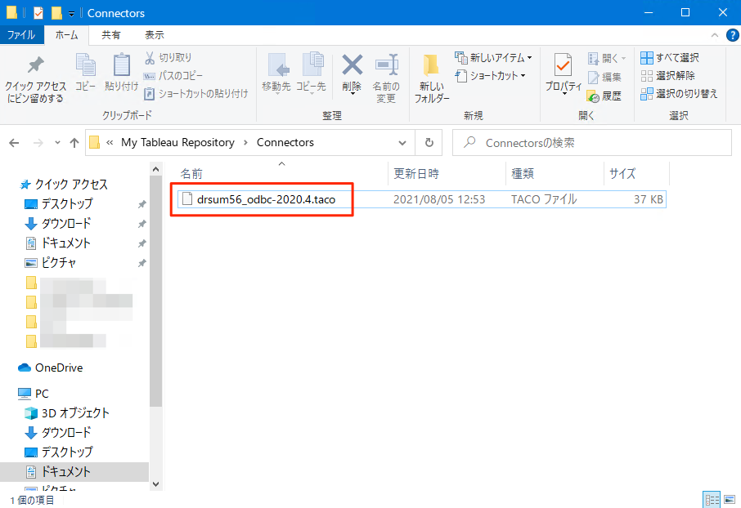741x508 pixels.
Task: Expand the address bar history dropdown
Action: pos(402,142)
